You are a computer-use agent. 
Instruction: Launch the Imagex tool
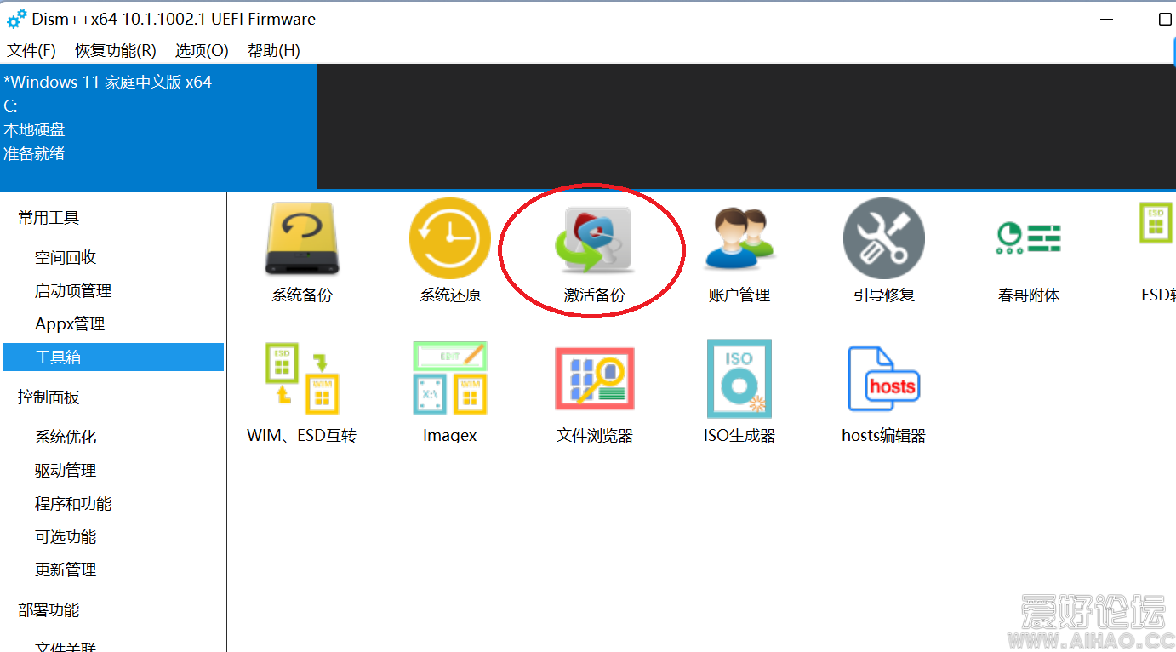click(x=449, y=381)
